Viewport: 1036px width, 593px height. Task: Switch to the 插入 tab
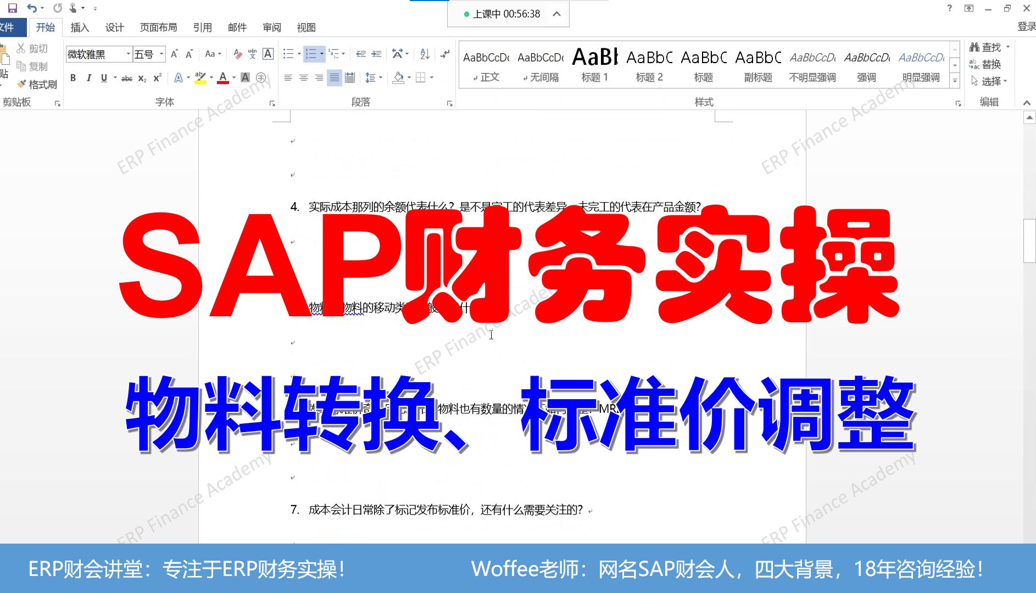(80, 27)
